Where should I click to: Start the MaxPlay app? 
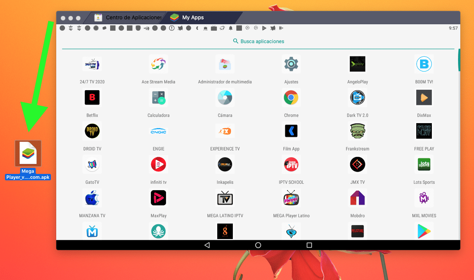click(x=158, y=198)
